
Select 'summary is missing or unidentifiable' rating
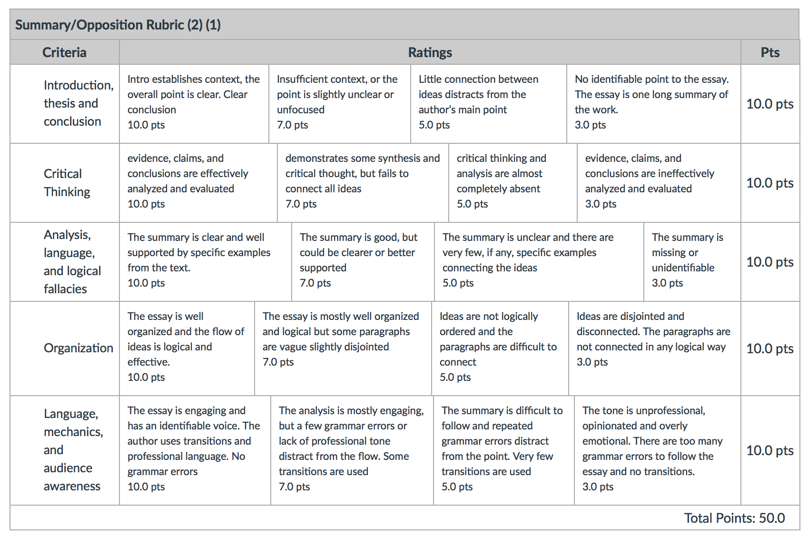coord(691,260)
